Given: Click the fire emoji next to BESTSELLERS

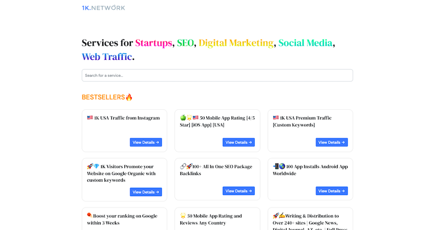Looking at the screenshot, I should [x=129, y=97].
